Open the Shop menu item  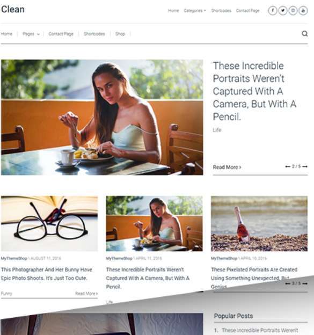tap(120, 34)
